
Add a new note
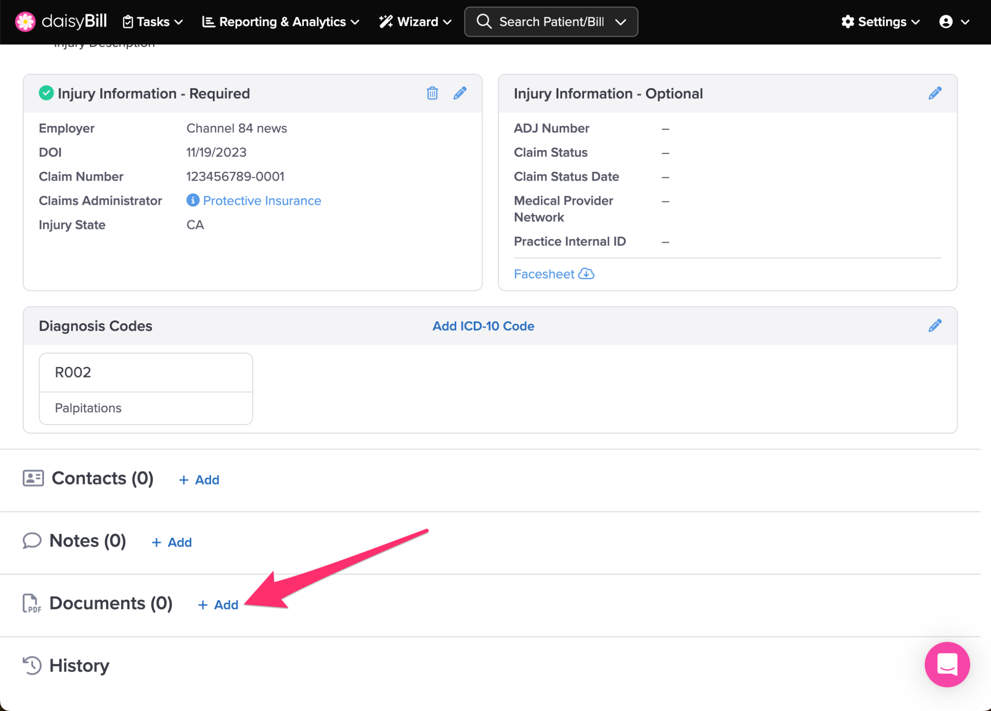pyautogui.click(x=172, y=542)
